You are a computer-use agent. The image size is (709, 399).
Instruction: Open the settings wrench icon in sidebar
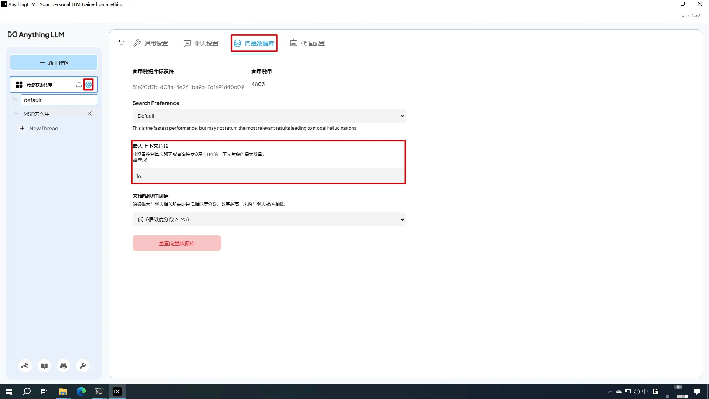tap(83, 366)
